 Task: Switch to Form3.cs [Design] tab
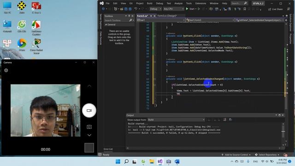(167, 16)
